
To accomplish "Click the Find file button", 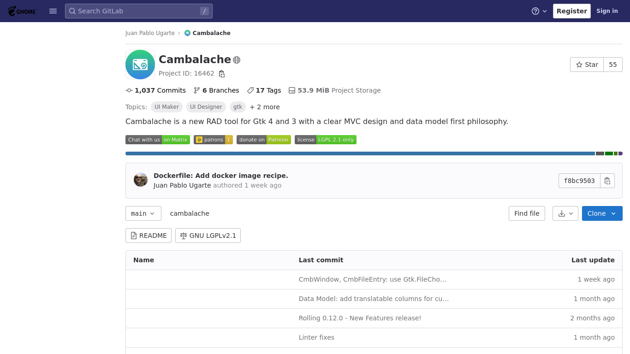I will click(x=527, y=213).
